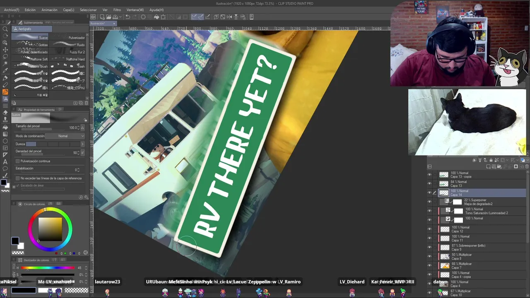Hide the Capa 9 layer
Screen dimensions: 530x298
point(429,248)
